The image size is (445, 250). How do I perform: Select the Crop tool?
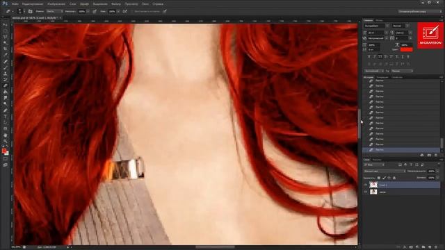pyautogui.click(x=5, y=49)
